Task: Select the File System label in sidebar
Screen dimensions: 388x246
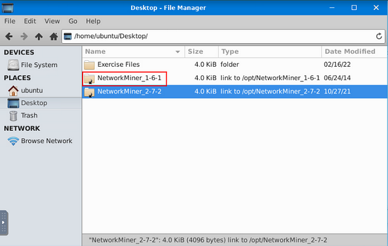Action: click(x=39, y=65)
